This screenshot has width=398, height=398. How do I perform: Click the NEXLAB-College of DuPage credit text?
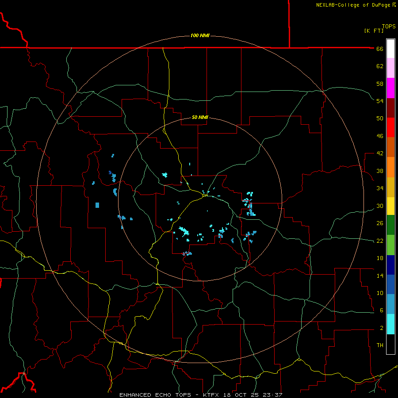[353, 5]
